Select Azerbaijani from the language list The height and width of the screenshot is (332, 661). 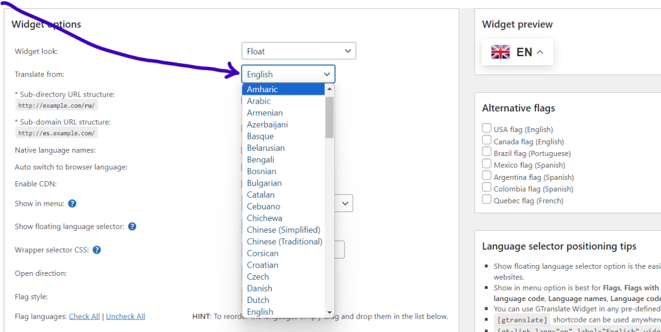tap(283, 124)
